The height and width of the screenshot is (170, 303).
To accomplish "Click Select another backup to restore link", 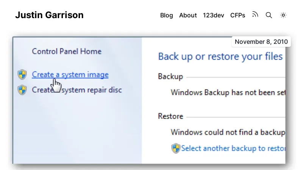I will pyautogui.click(x=233, y=148).
